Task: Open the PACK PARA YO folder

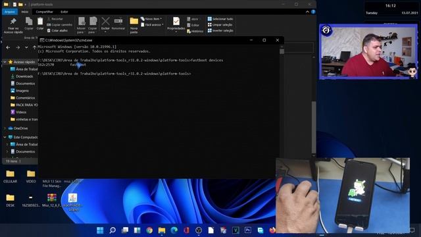Action: (24, 105)
